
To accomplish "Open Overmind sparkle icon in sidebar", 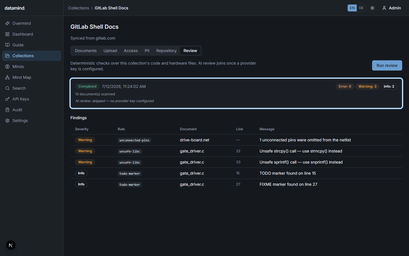I will [x=7, y=23].
